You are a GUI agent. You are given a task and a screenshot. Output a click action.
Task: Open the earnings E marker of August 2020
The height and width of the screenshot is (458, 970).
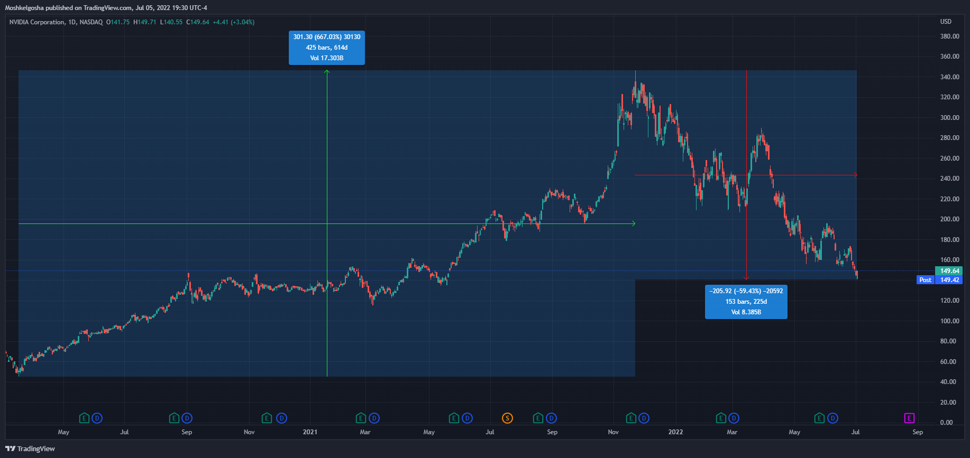(x=174, y=418)
